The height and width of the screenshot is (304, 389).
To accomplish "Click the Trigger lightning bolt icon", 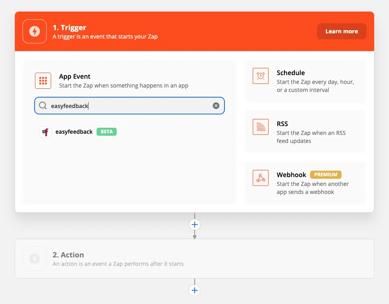I will point(35,31).
